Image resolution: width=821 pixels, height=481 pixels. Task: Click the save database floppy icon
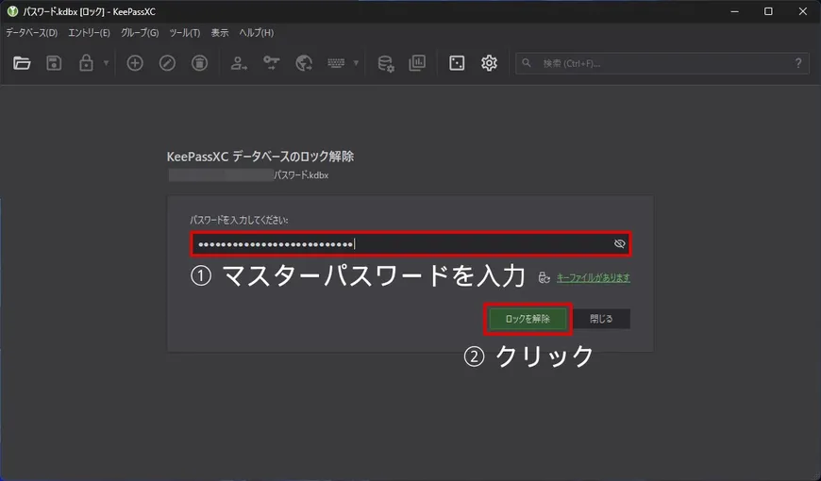coord(54,63)
